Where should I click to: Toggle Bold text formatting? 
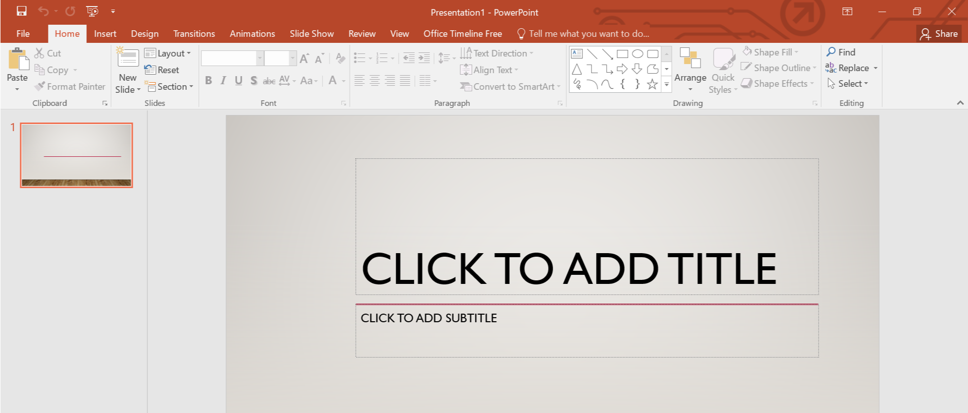click(x=208, y=81)
